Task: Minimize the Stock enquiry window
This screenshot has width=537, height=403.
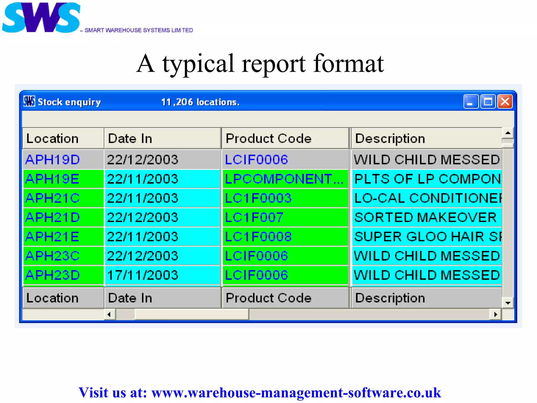Action: (x=471, y=102)
